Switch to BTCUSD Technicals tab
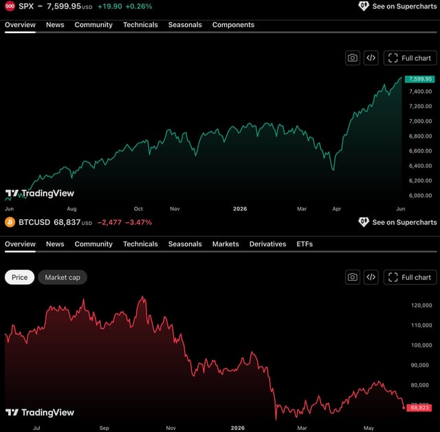Screen dimensions: 440x432 140,244
